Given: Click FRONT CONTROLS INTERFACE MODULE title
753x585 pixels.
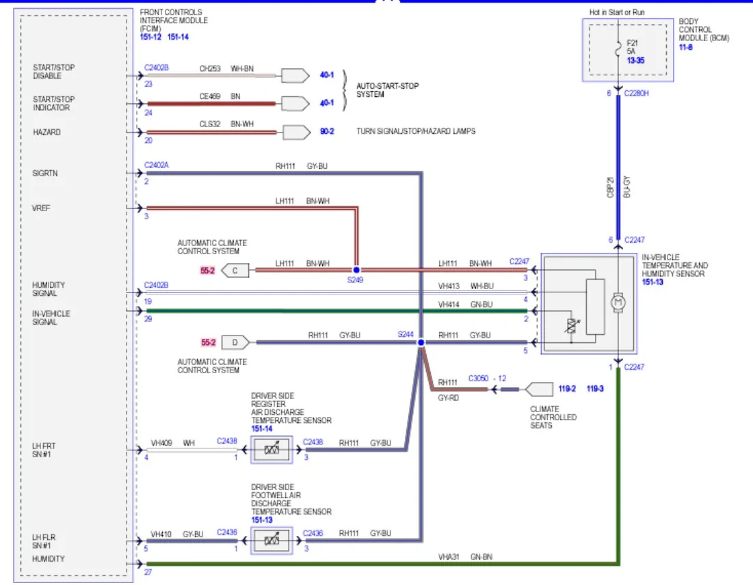Looking at the screenshot, I should tap(174, 21).
